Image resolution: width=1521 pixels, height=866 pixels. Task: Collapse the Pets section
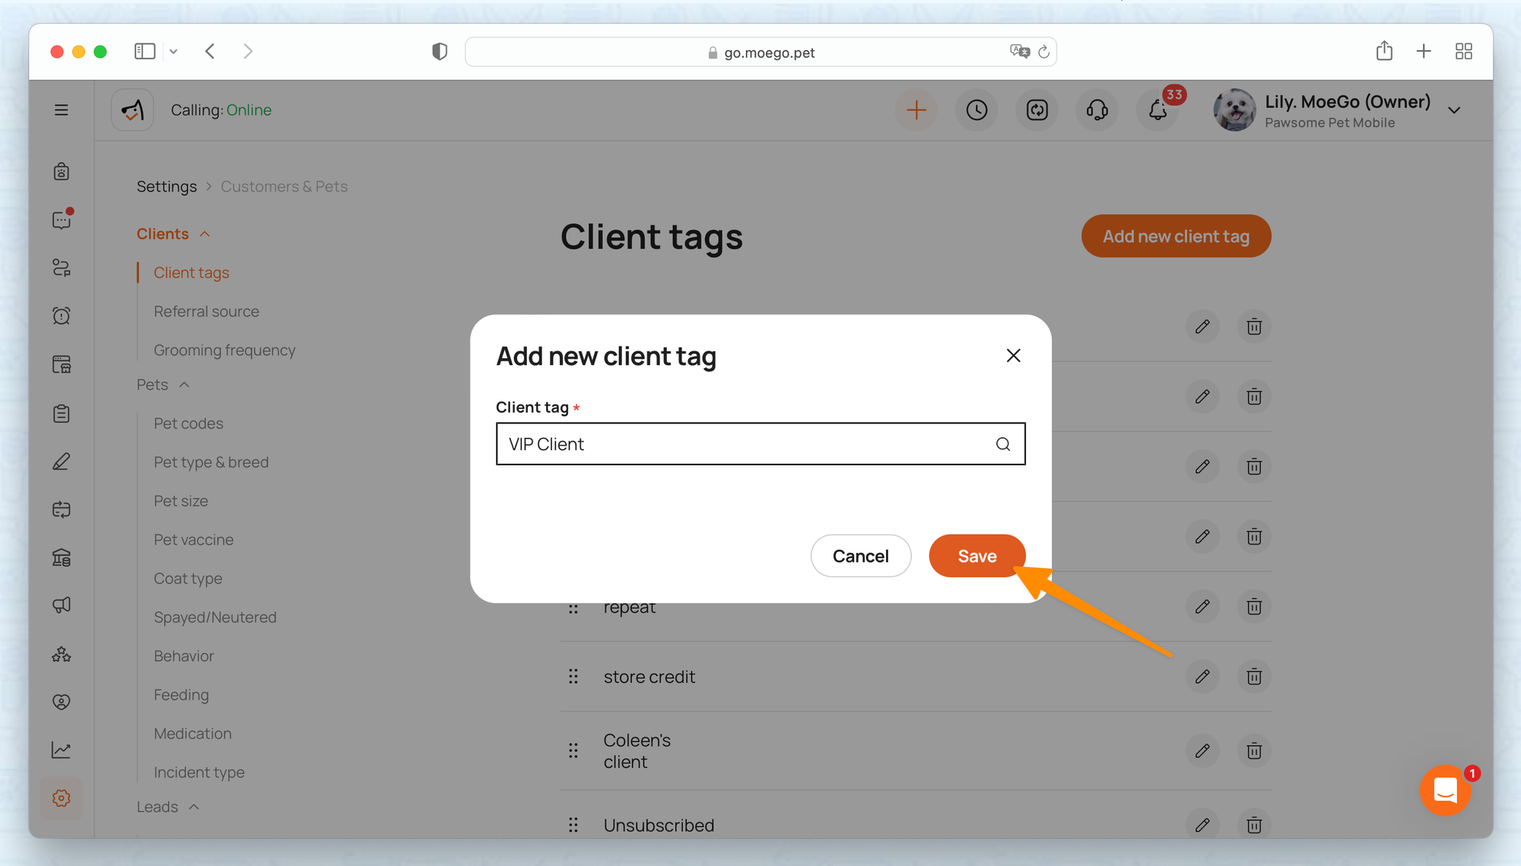click(x=184, y=385)
